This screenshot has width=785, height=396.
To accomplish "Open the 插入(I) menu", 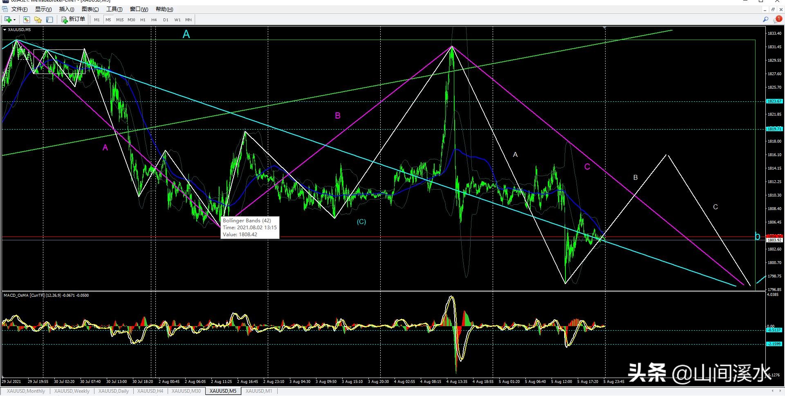I will pyautogui.click(x=67, y=9).
